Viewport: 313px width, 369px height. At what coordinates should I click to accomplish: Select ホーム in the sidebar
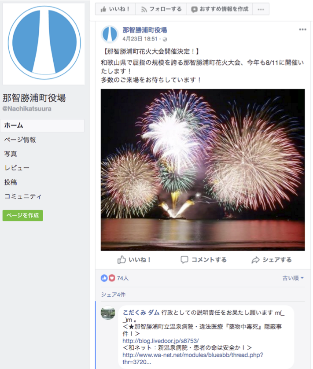(x=42, y=125)
